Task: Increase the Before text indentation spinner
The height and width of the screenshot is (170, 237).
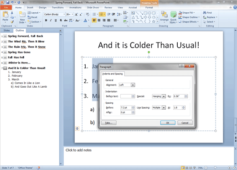Action: [133, 96]
